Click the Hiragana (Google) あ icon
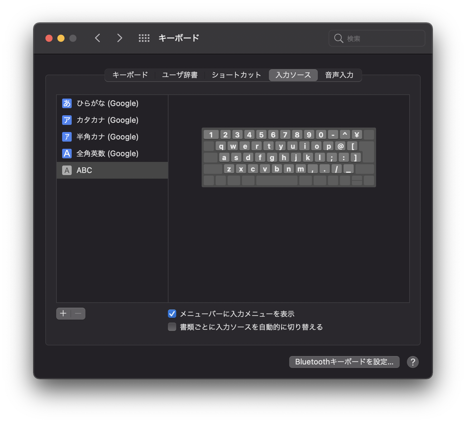Image resolution: width=466 pixels, height=423 pixels. tap(67, 103)
